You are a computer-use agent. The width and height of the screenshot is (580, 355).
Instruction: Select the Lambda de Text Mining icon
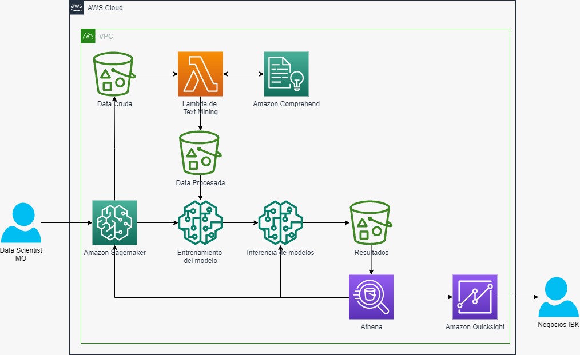(x=200, y=74)
